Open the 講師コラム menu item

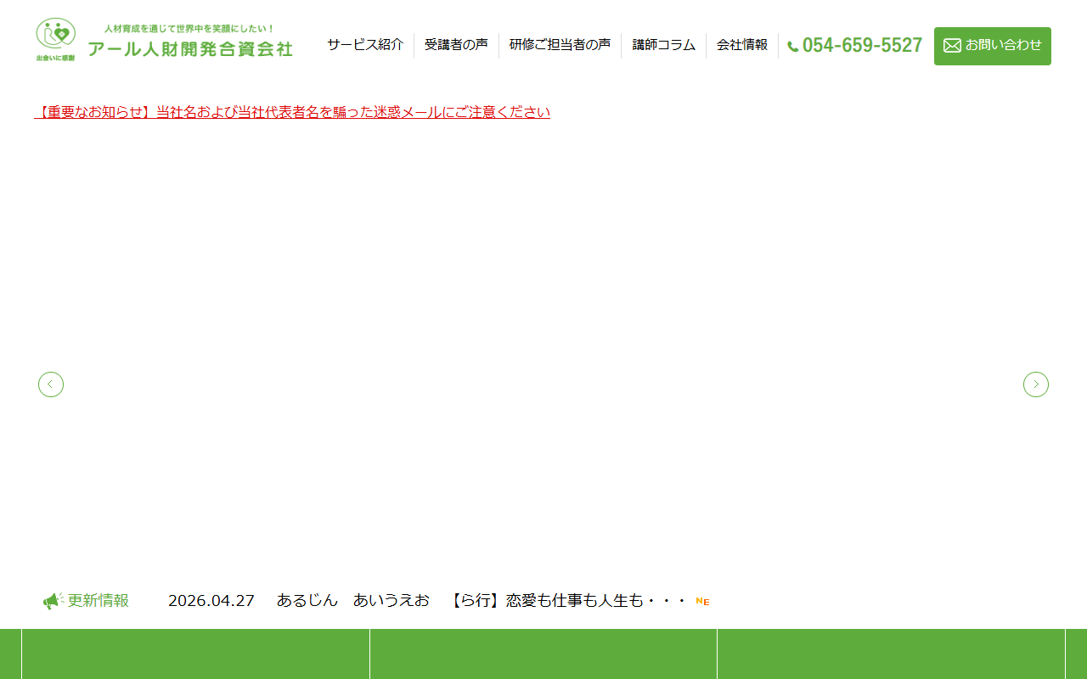click(663, 45)
